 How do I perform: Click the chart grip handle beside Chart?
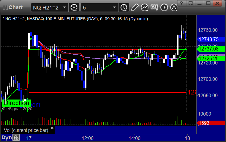click(5, 7)
